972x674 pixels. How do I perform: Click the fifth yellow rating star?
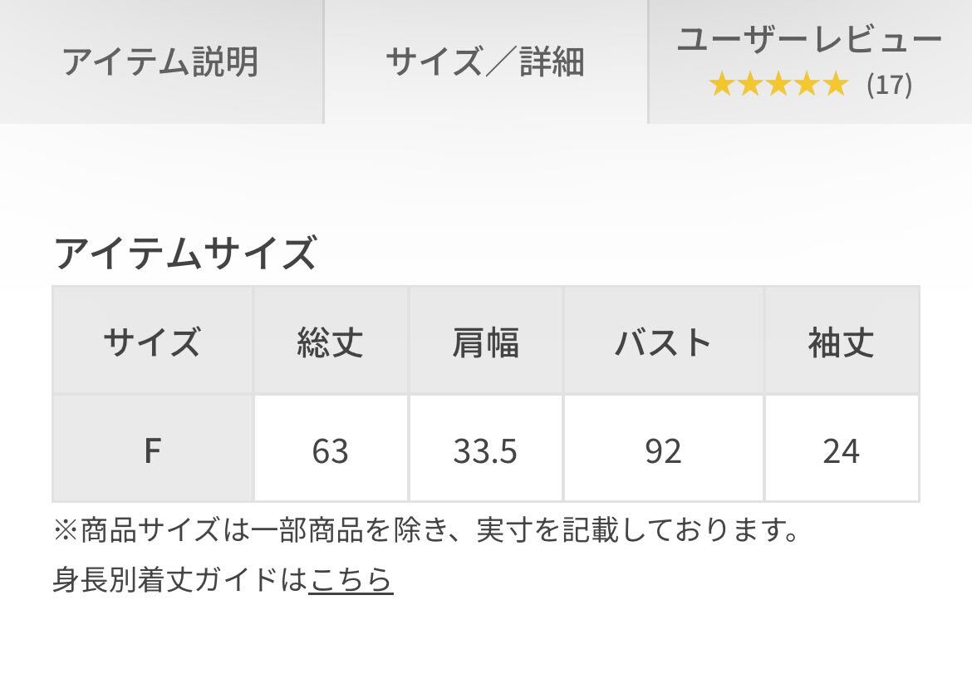click(x=834, y=85)
